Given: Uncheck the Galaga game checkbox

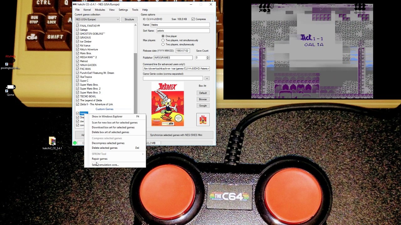Looking at the screenshot, I should (x=78, y=30).
